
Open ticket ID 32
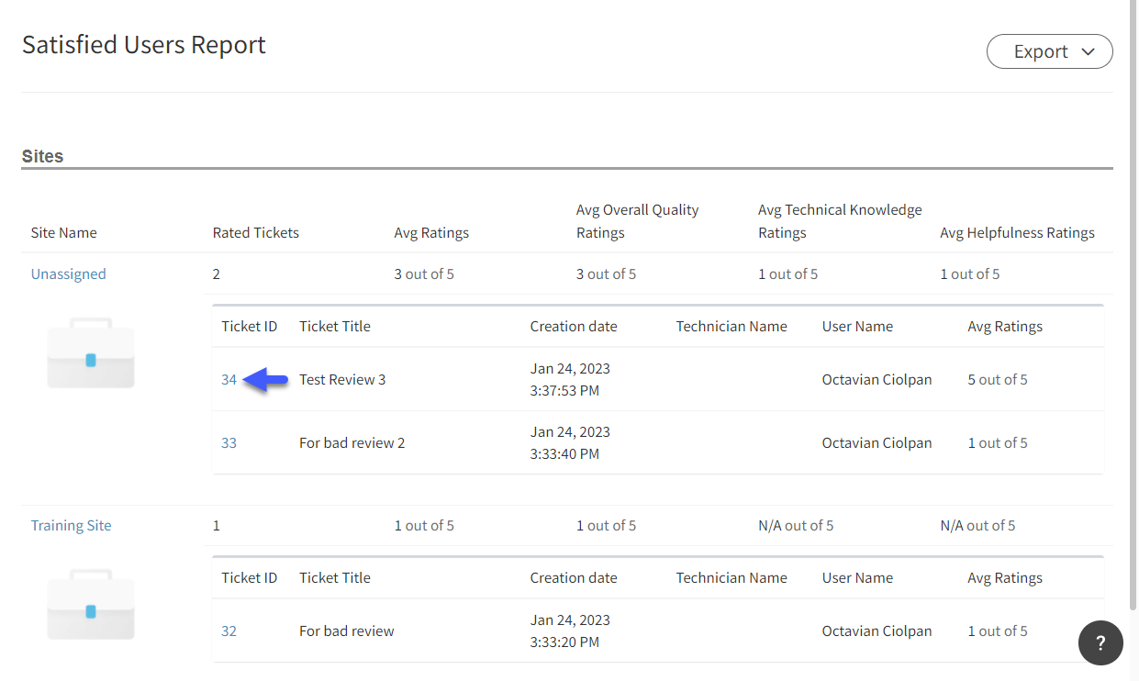(229, 631)
